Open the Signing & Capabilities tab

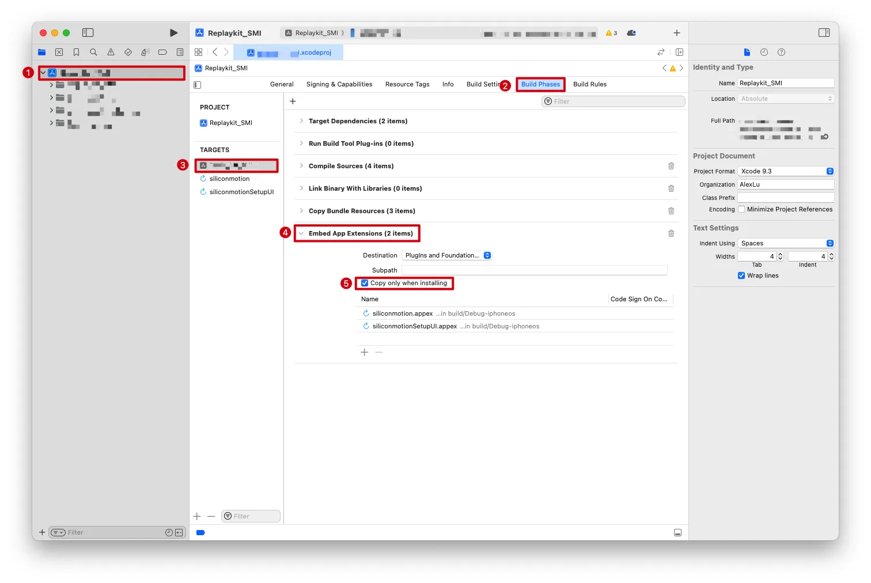tap(339, 84)
